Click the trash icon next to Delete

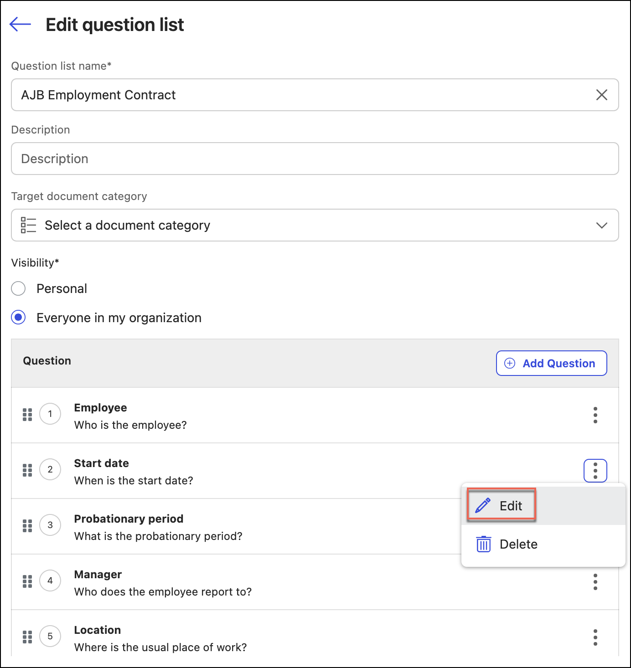click(x=483, y=544)
